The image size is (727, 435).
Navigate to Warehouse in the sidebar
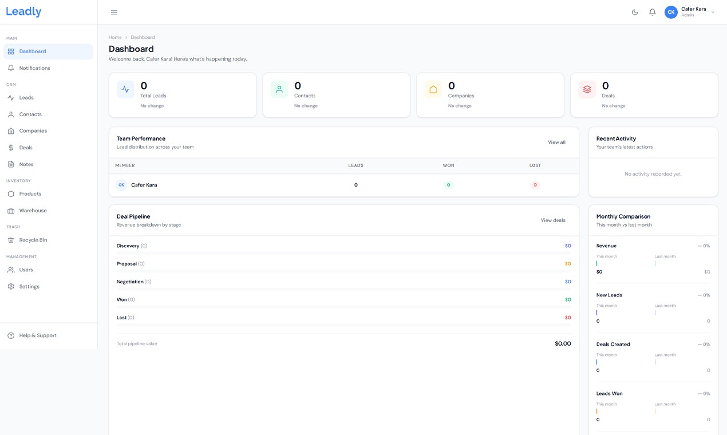point(48,211)
